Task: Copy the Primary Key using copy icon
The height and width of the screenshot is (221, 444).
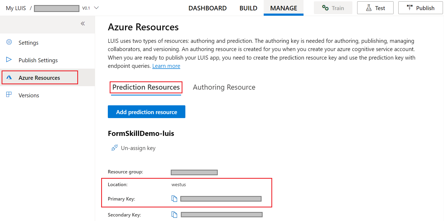Action: [x=174, y=199]
